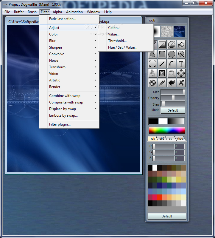Click the Mode Default button
The height and width of the screenshot is (238, 215).
coord(173,110)
